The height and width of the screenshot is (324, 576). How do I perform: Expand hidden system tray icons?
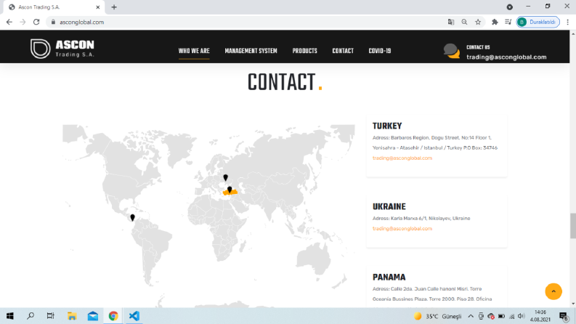pyautogui.click(x=471, y=316)
